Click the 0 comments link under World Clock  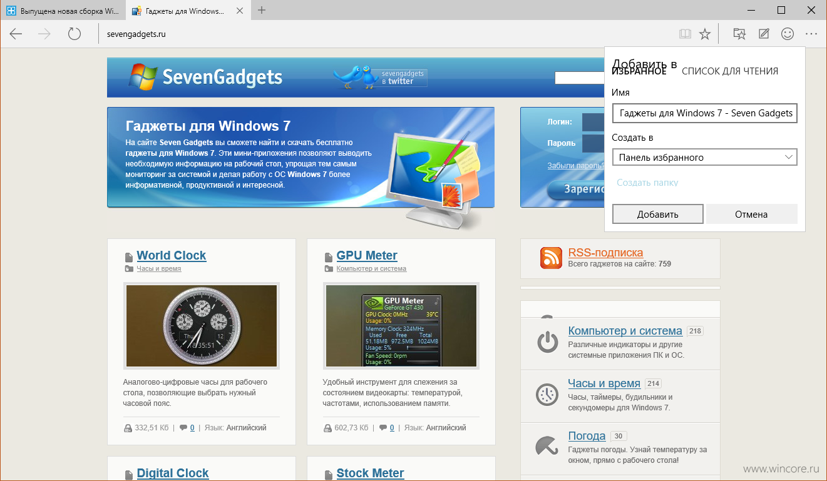tap(192, 428)
